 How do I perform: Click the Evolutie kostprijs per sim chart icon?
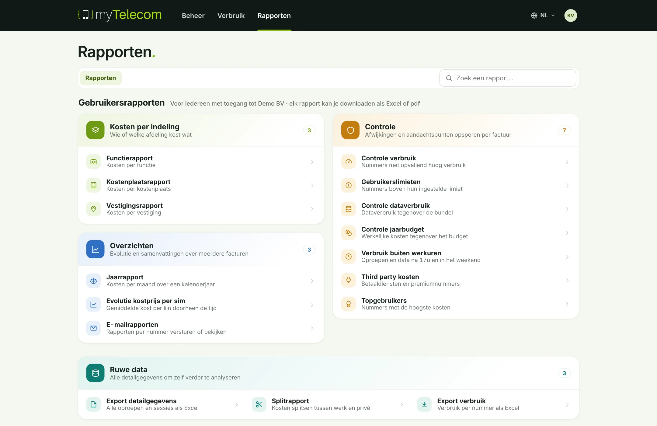click(x=93, y=305)
